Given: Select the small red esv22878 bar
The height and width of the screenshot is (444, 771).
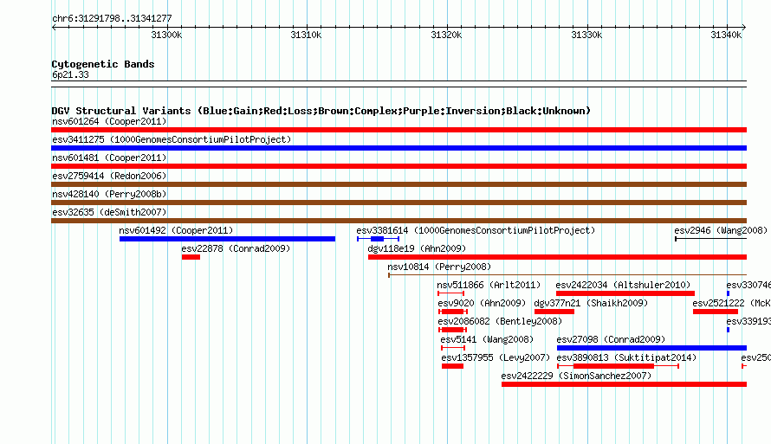Looking at the screenshot, I should click(x=191, y=257).
